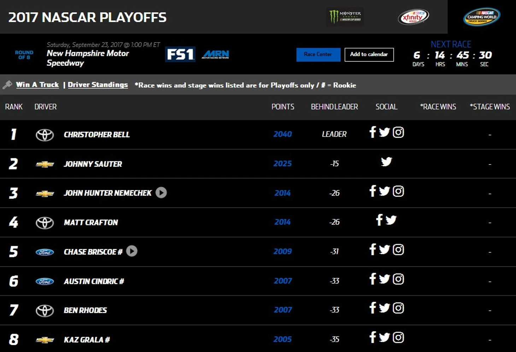Open Christopher Bell's Facebook page
The width and height of the screenshot is (516, 352).
373,132
